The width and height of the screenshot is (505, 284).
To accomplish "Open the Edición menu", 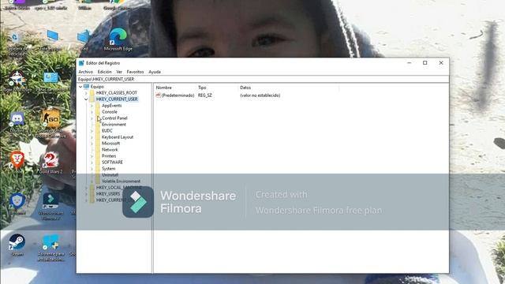I will point(105,72).
